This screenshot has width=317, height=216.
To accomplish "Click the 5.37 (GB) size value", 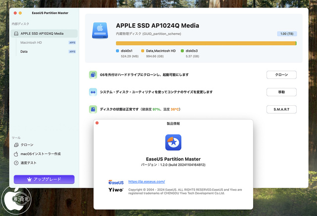I will pos(192,56).
